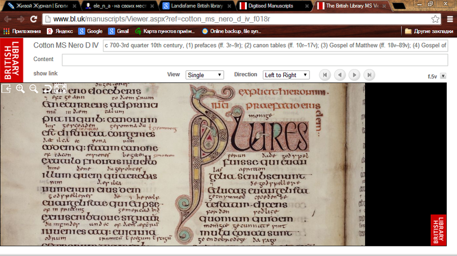The width and height of the screenshot is (457, 256).
Task: Open a new tab with the button after the last tab
Action: (x=399, y=6)
